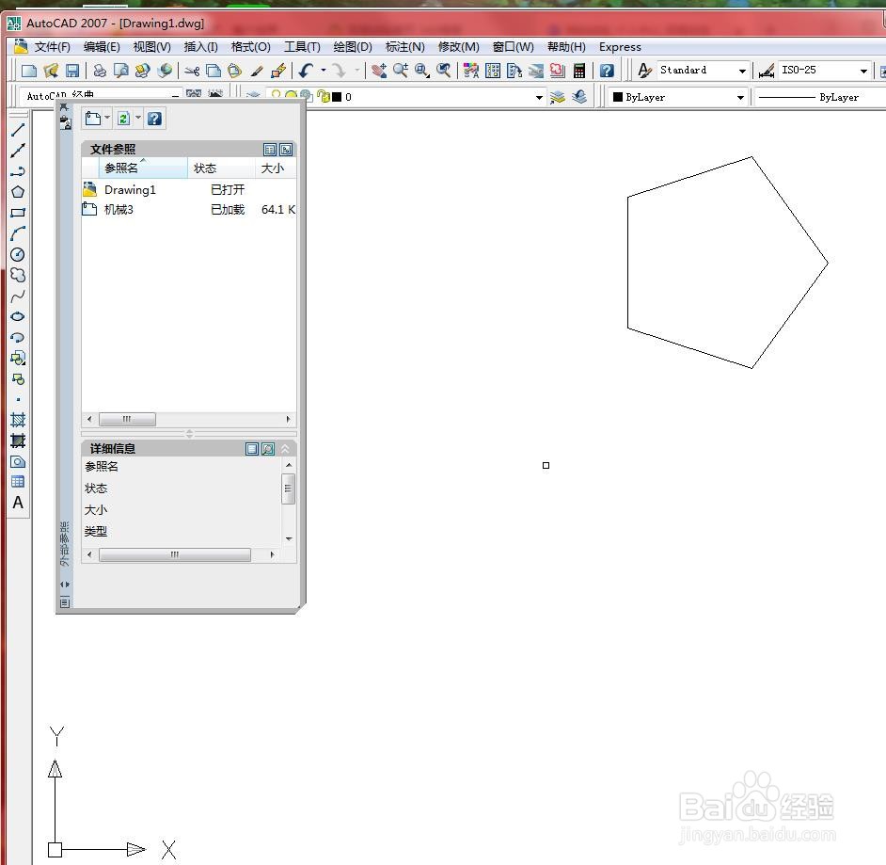The width and height of the screenshot is (886, 865).
Task: Select the Circle tool
Action: [x=18, y=254]
